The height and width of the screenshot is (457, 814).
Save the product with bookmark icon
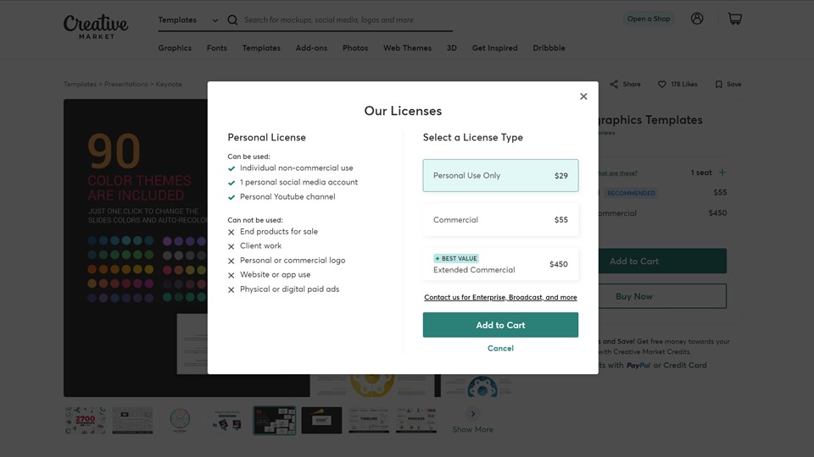719,85
